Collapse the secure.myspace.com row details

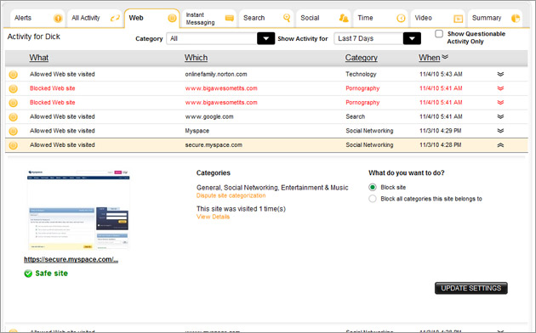point(500,145)
